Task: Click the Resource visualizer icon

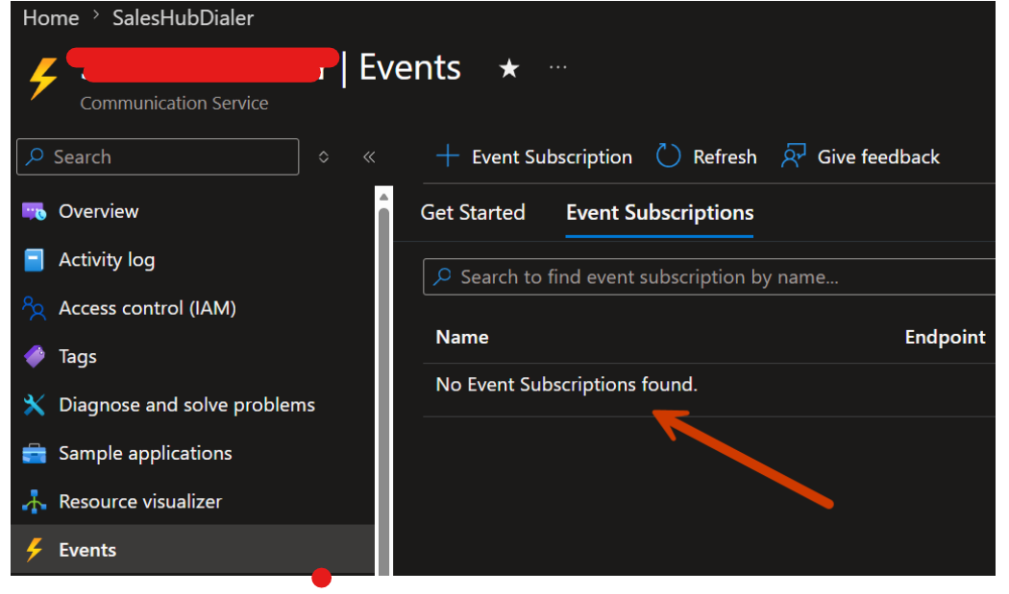Action: click(34, 502)
